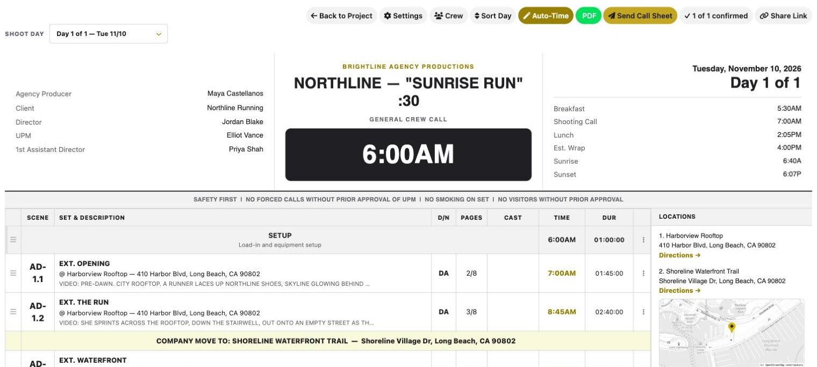Go back to project via Back to Project

point(341,16)
